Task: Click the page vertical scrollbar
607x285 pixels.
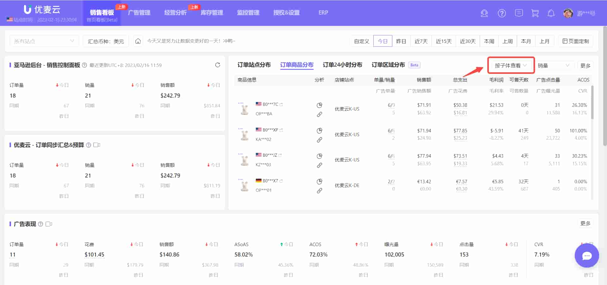Action: pyautogui.click(x=605, y=85)
